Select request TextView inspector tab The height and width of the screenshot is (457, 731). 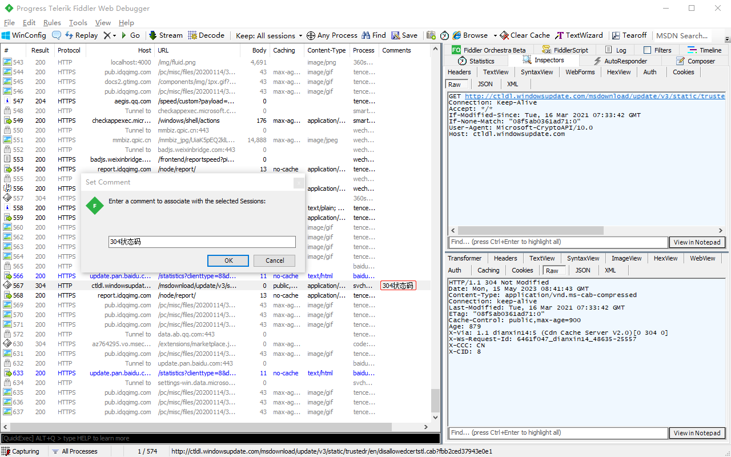[496, 72]
